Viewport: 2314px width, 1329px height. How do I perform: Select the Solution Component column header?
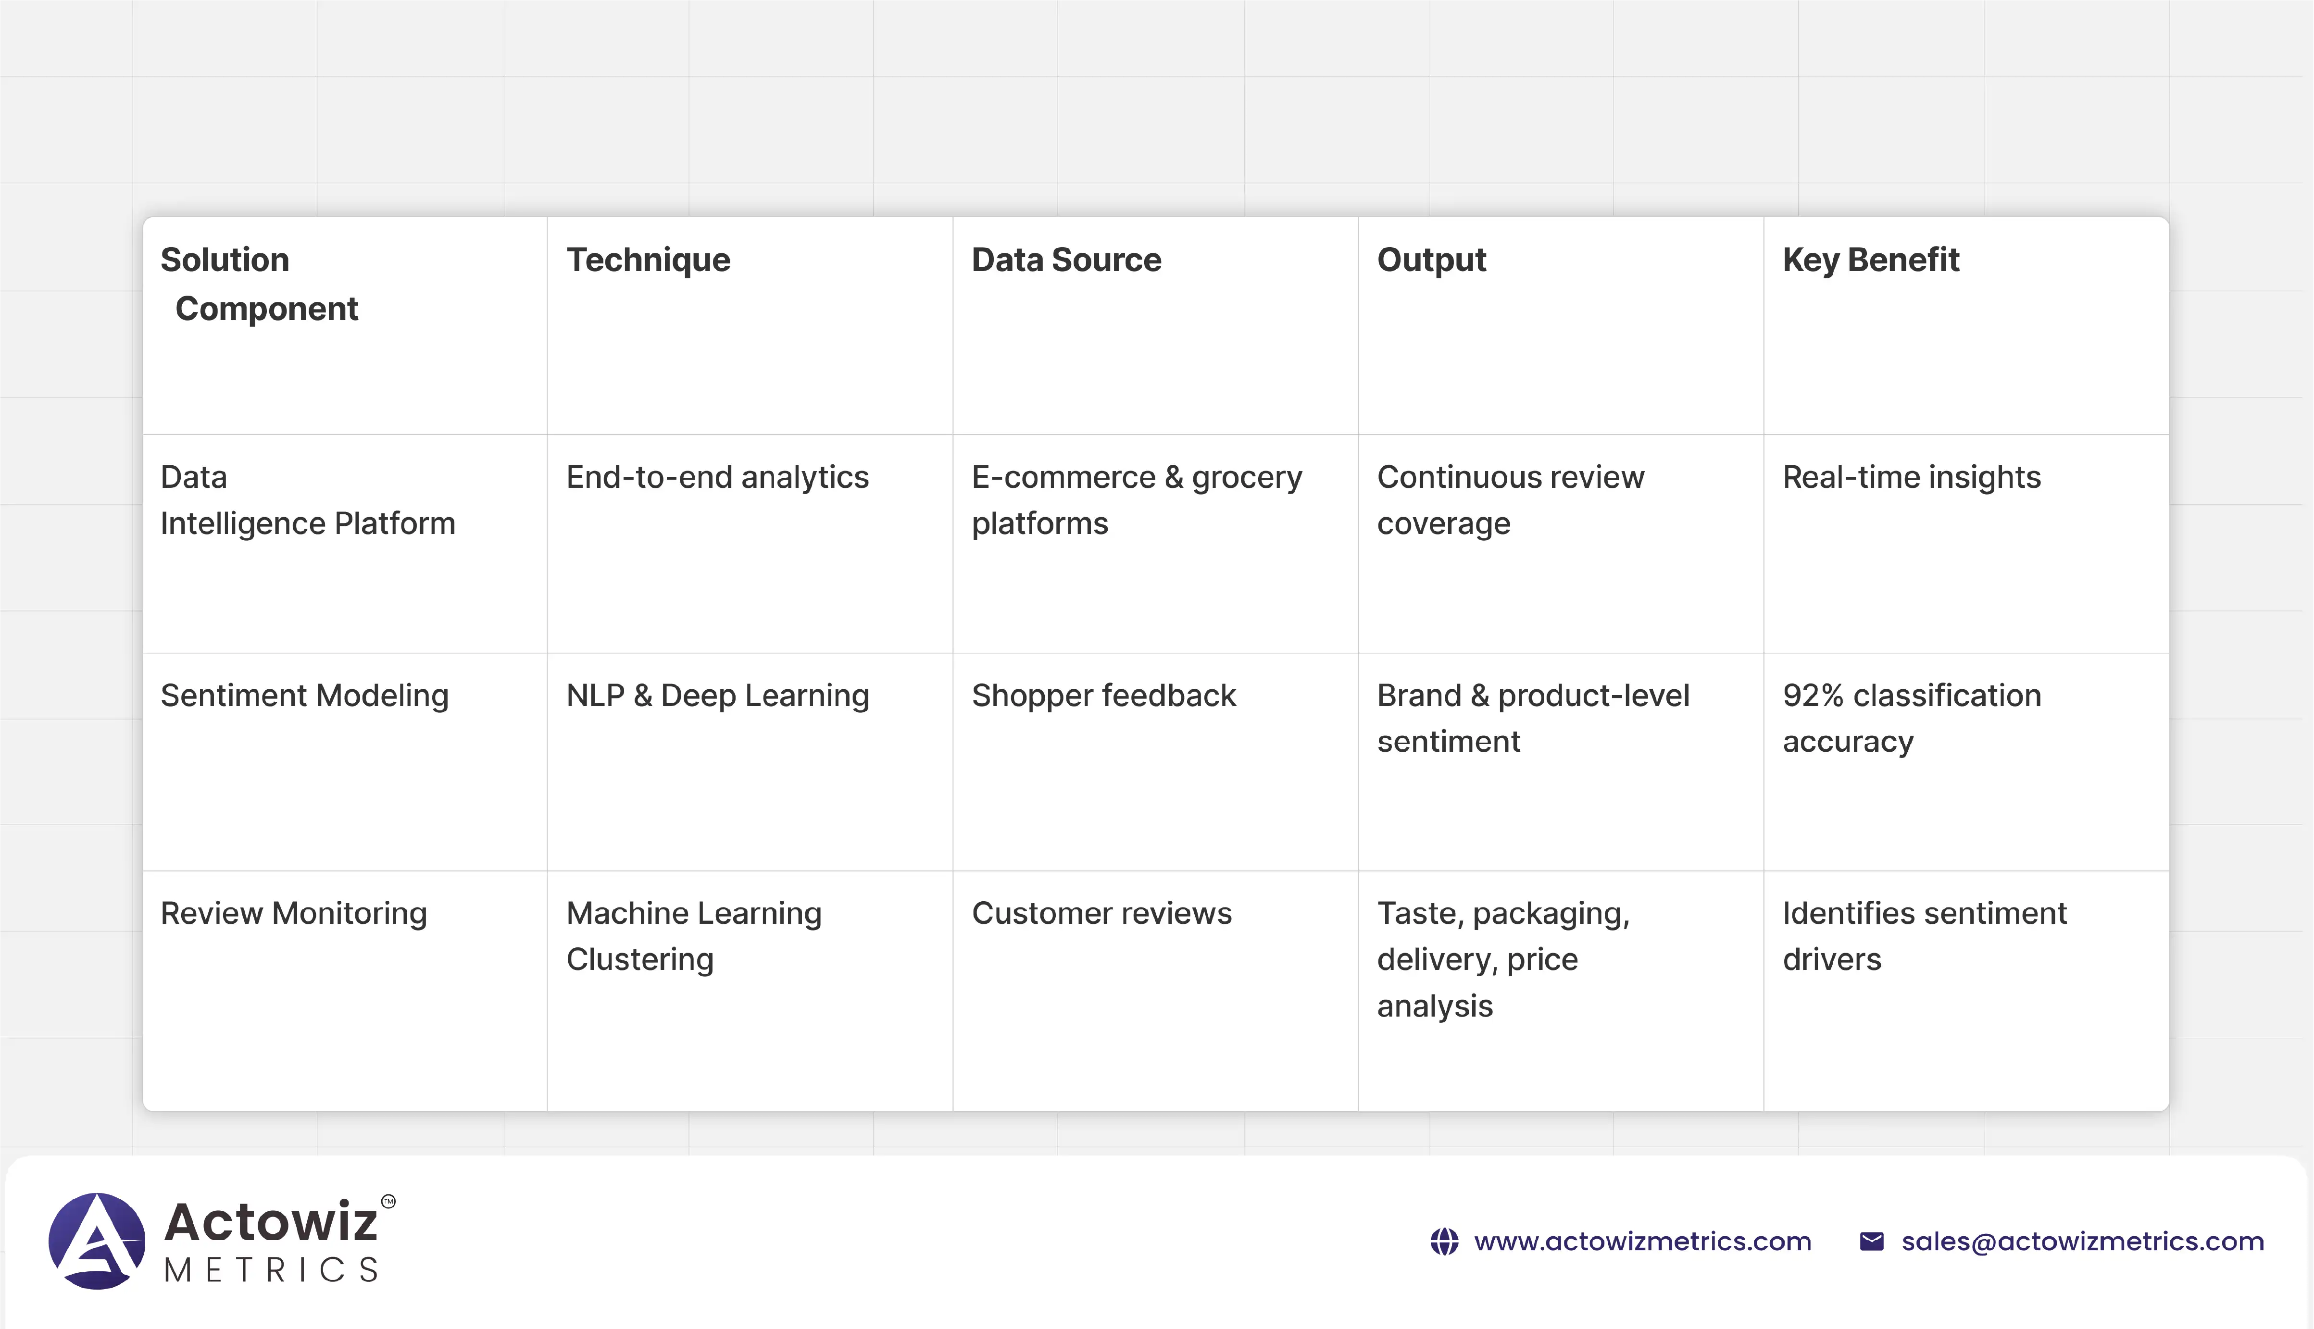point(259,284)
